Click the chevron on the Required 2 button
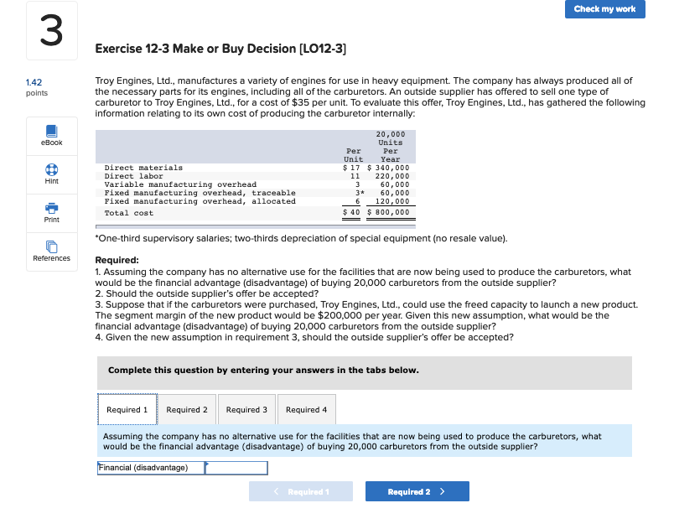Image resolution: width=674 pixels, height=529 pixels. [x=443, y=491]
